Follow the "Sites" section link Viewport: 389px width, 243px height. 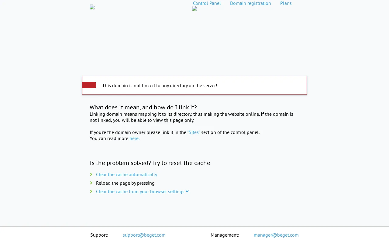[194, 132]
